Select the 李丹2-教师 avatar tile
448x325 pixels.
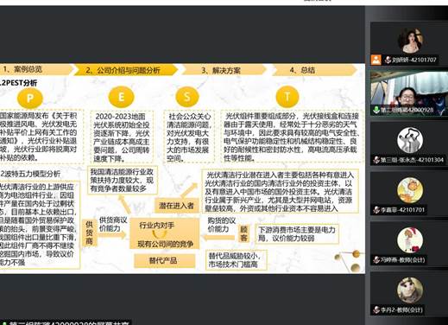point(410,290)
